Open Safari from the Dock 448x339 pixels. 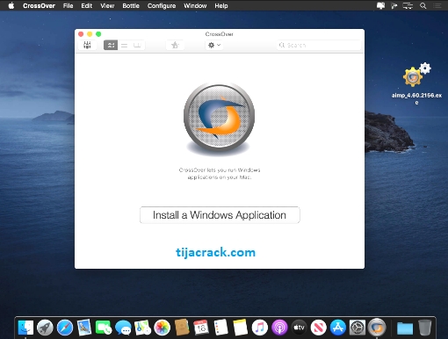point(65,328)
